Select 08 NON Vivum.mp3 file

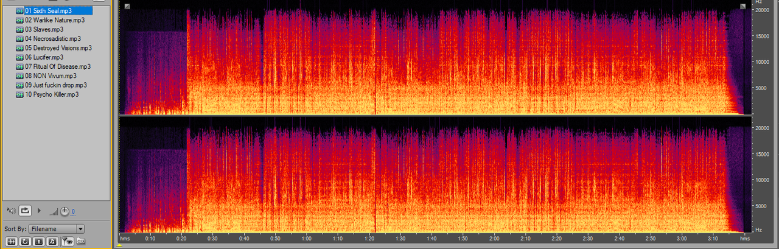pyautogui.click(x=46, y=75)
